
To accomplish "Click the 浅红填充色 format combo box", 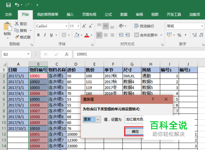I will click(x=134, y=119).
